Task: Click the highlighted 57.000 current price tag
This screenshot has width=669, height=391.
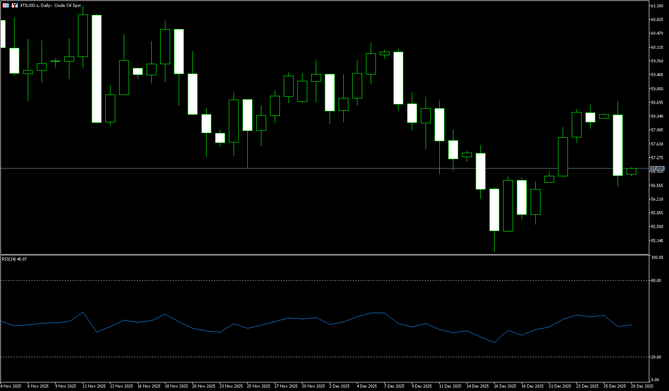Action: [x=657, y=169]
